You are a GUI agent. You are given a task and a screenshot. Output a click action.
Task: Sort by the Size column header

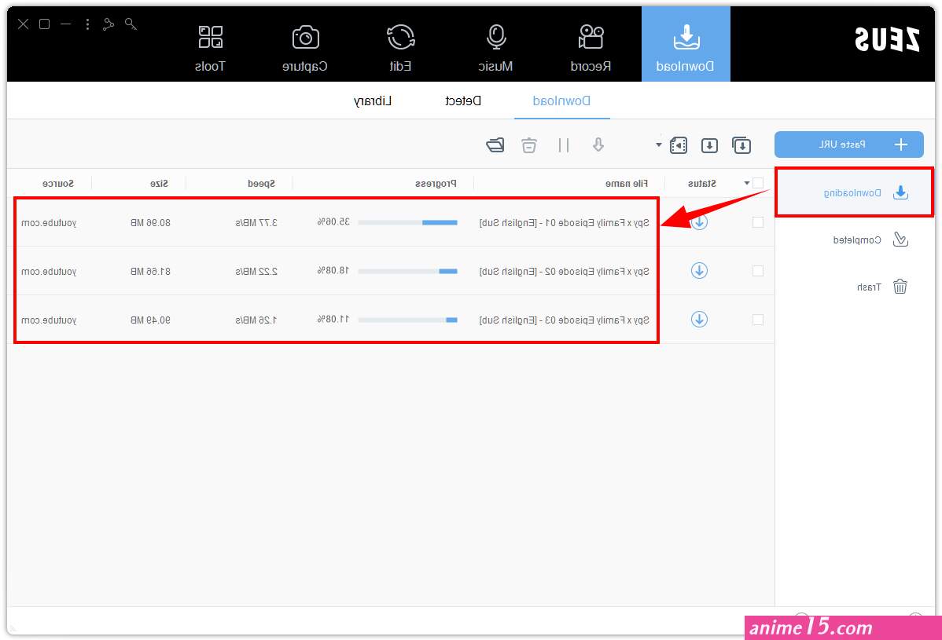[159, 184]
